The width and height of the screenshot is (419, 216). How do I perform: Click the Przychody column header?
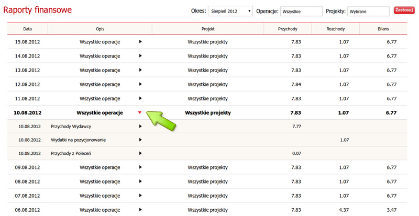pos(288,29)
